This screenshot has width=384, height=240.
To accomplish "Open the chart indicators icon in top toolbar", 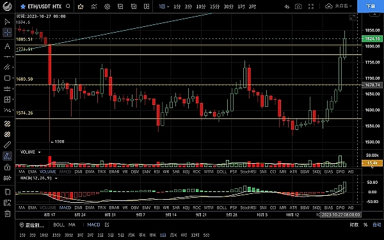I will [x=94, y=6].
